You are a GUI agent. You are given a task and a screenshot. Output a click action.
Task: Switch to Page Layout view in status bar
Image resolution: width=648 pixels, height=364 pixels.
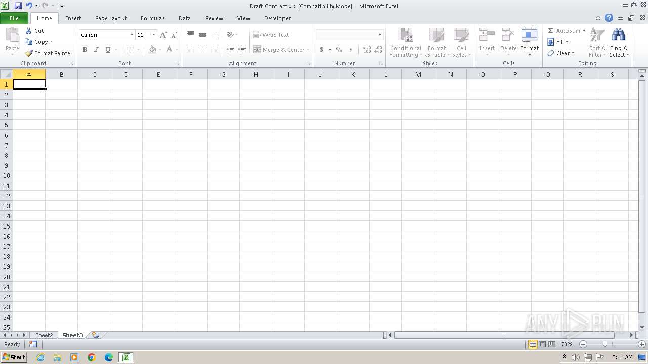(x=542, y=344)
